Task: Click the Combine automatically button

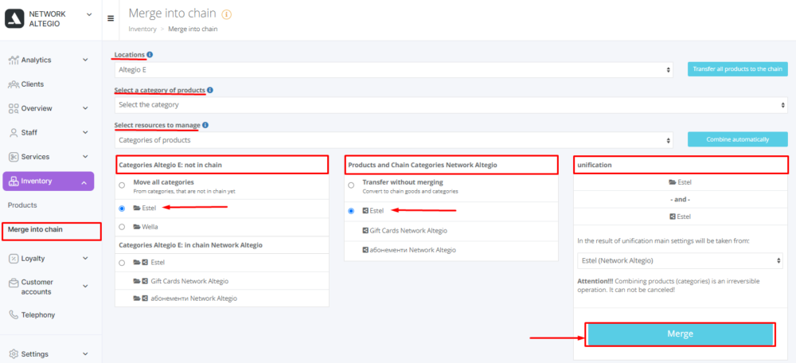Action: coord(738,139)
